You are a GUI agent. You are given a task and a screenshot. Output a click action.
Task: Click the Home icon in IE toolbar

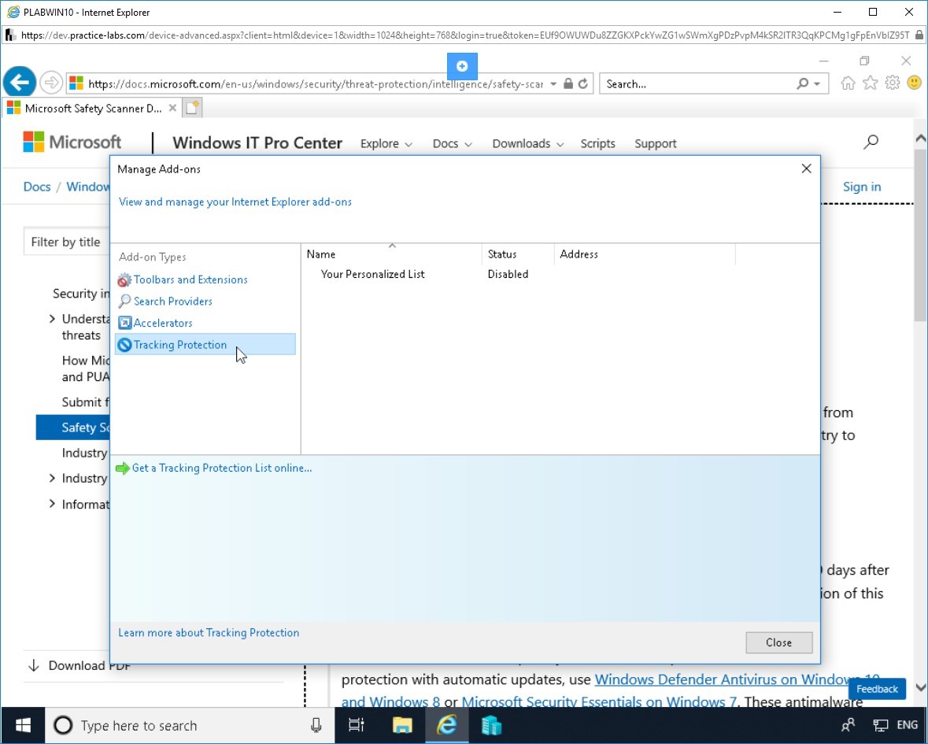[848, 83]
